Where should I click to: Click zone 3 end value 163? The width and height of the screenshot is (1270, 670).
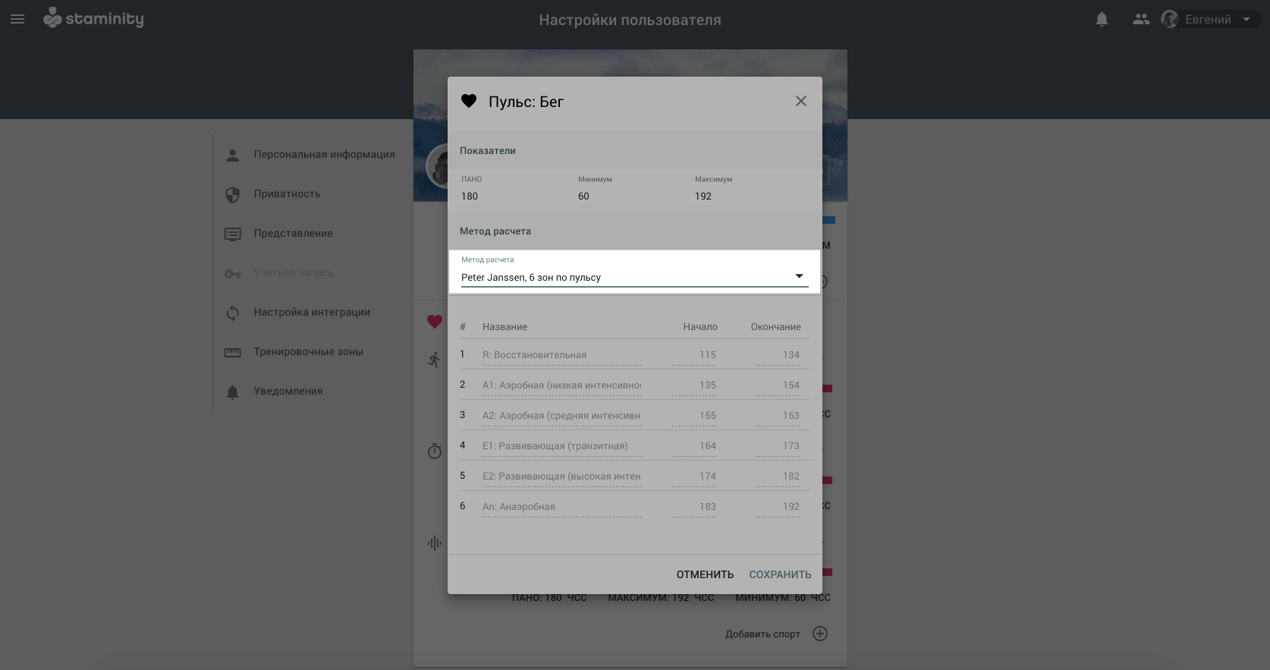click(778, 416)
